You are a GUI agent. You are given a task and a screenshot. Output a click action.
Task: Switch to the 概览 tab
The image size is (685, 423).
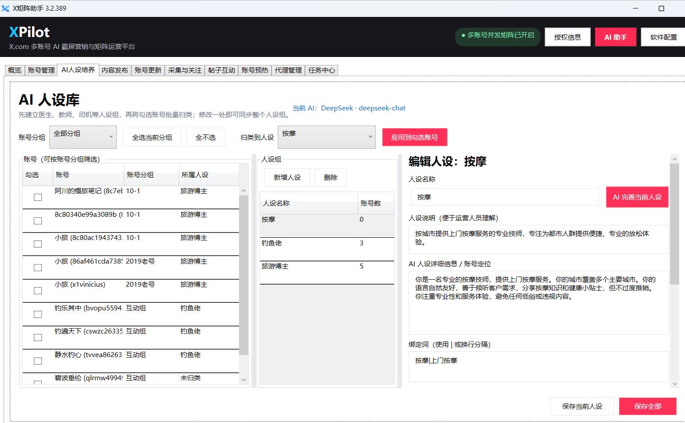point(15,70)
